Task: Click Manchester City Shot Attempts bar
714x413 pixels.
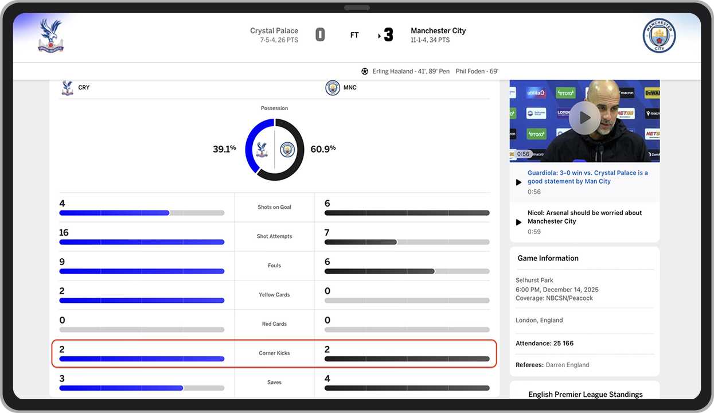Action: [407, 242]
